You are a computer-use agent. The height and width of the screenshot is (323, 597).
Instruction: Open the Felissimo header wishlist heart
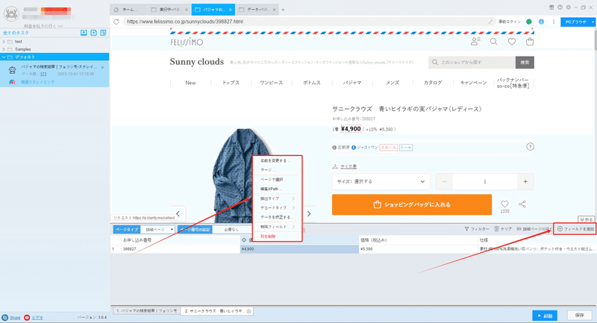[512, 42]
